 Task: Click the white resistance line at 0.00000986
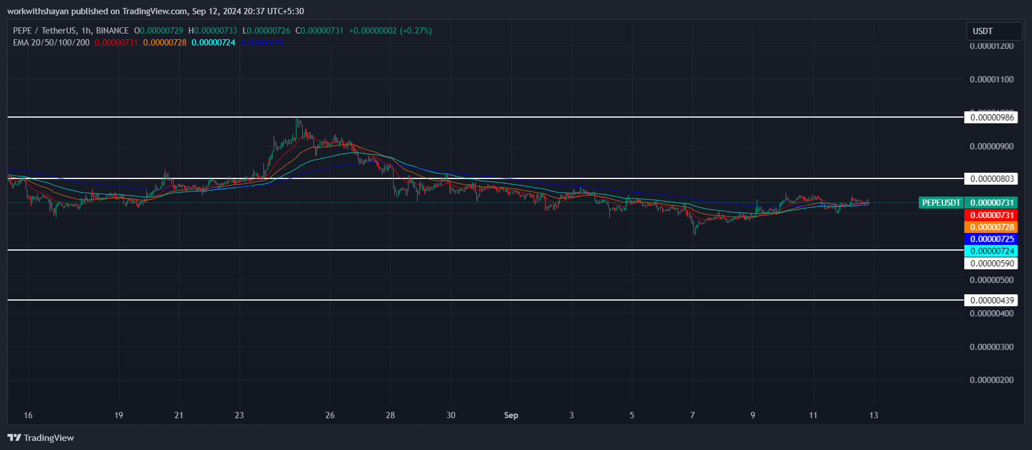[x=485, y=117]
